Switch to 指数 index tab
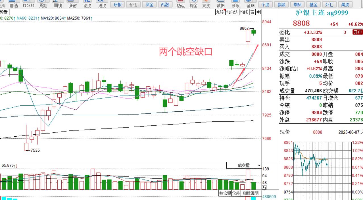 [281, 5]
